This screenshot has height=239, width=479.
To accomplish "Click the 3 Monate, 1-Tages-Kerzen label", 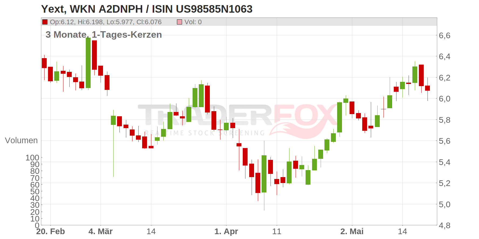I will point(104,35).
